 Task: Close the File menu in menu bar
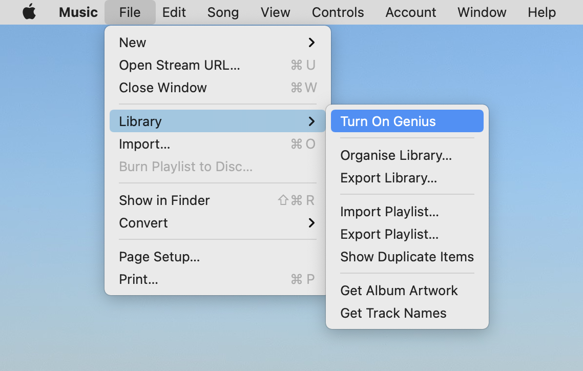point(130,12)
